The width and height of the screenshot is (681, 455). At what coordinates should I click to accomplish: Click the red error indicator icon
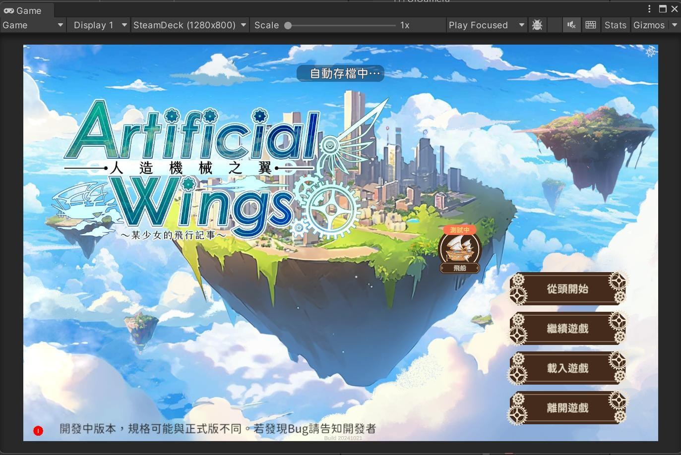38,431
